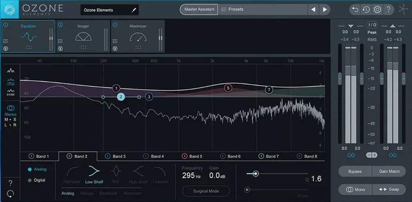Toggle Maximizer module power button
The width and height of the screenshot is (412, 202).
pos(115,25)
